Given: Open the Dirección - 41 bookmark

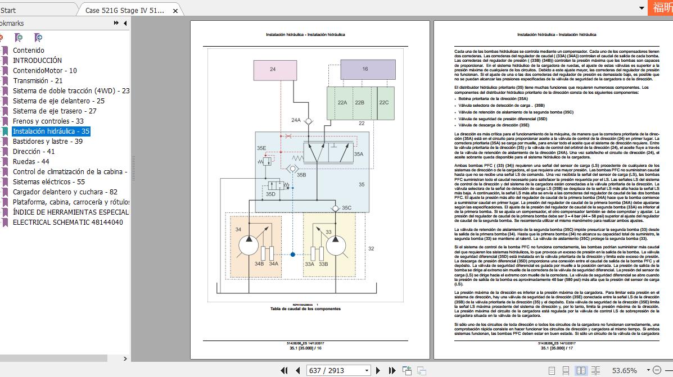Looking at the screenshot, I should pos(34,151).
